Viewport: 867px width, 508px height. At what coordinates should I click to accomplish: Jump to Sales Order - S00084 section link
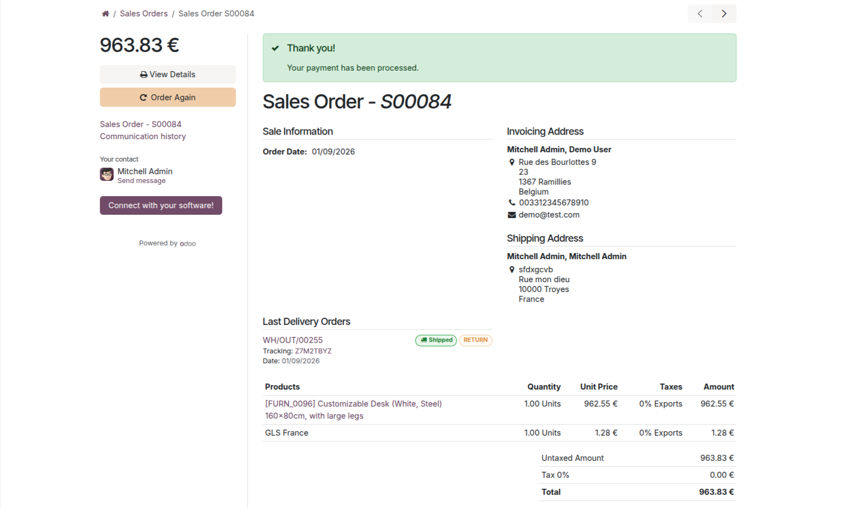[140, 124]
